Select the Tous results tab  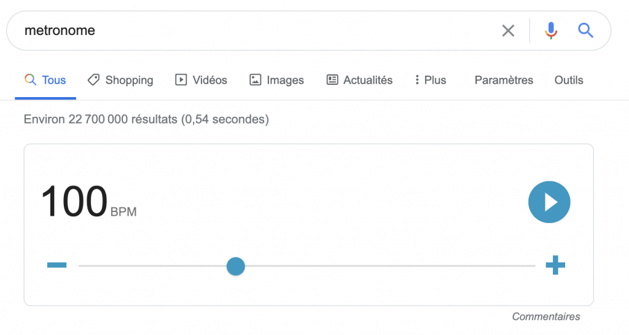click(46, 80)
